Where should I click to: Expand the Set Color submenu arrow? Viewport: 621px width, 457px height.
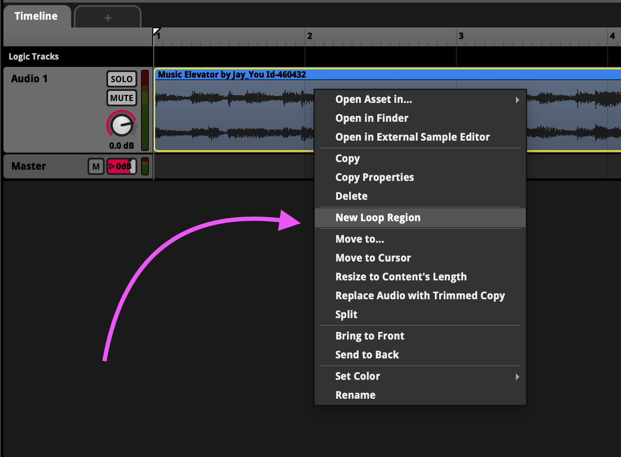(x=517, y=376)
